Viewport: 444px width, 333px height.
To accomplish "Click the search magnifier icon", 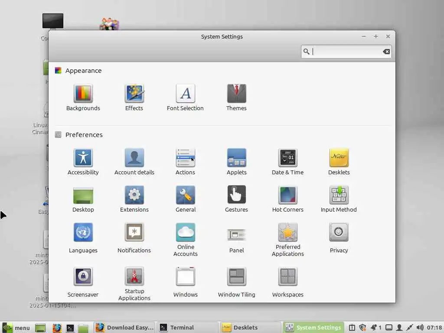I will tap(306, 52).
